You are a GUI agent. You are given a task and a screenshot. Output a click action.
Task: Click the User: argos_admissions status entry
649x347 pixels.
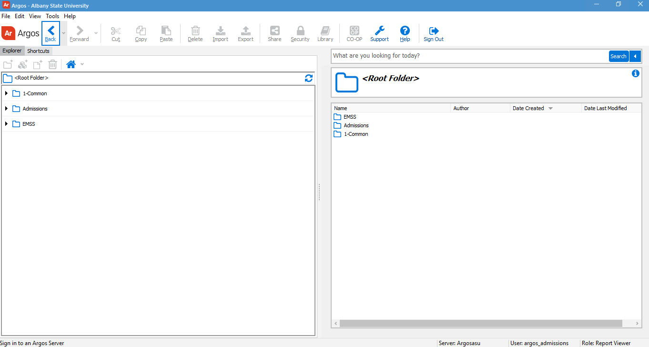(539, 343)
